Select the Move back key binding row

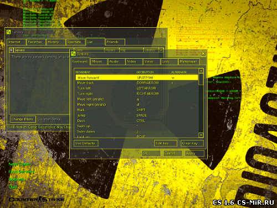pos(137,83)
